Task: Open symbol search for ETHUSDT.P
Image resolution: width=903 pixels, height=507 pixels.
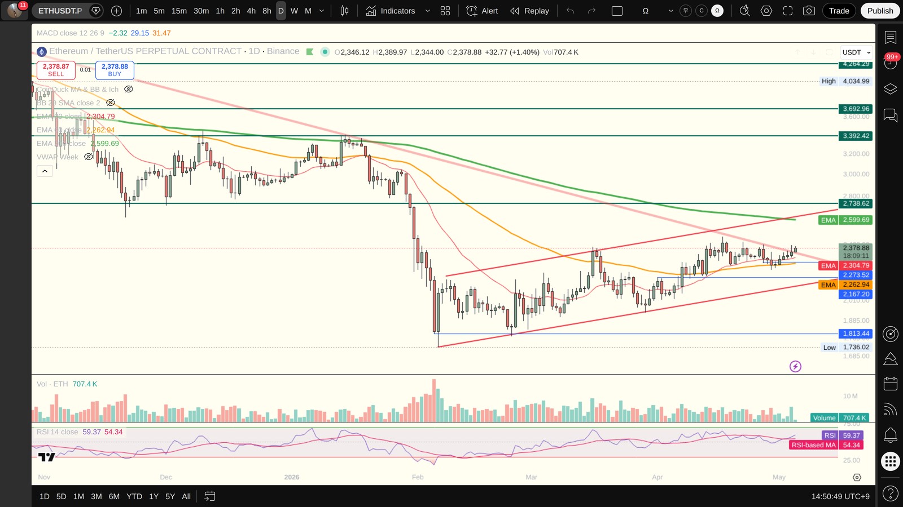Action: point(60,11)
